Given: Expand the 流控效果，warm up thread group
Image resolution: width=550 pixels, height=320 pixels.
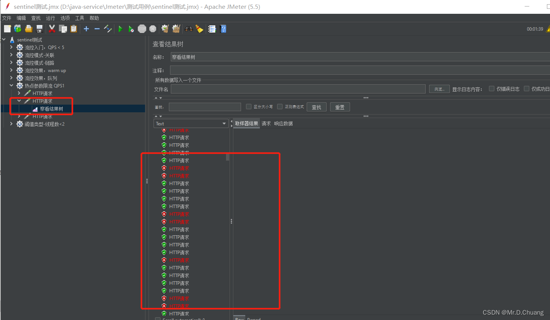Looking at the screenshot, I should pyautogui.click(x=11, y=70).
